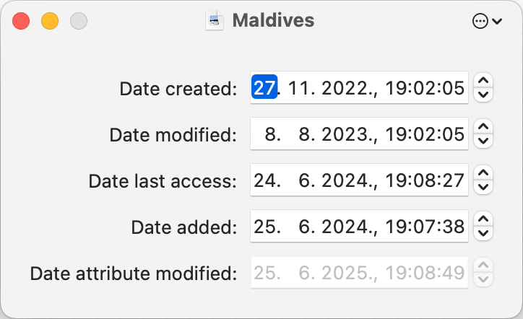Select month 11 in Date created field

pyautogui.click(x=299, y=88)
